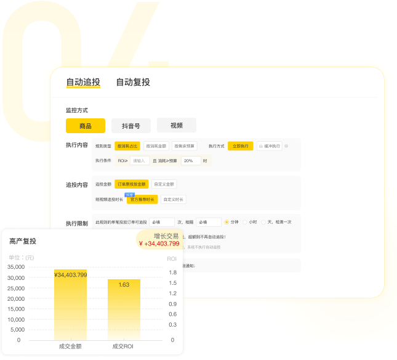
Task: Click the 监控方式 section label
Action: coord(77,110)
